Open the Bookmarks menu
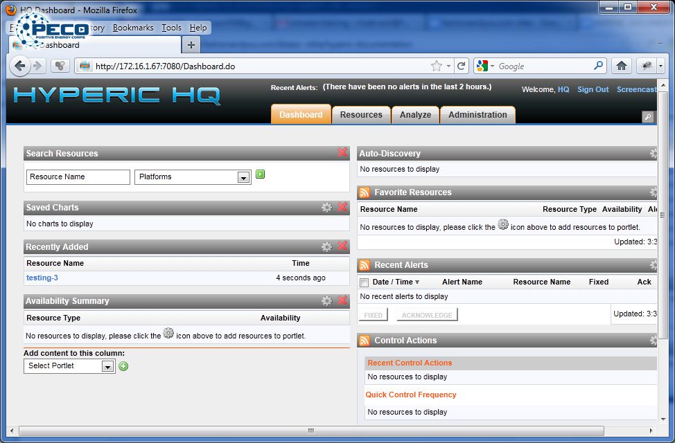 tap(133, 28)
